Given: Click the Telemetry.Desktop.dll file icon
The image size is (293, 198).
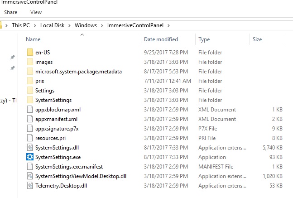Looking at the screenshot, I should 30,186.
